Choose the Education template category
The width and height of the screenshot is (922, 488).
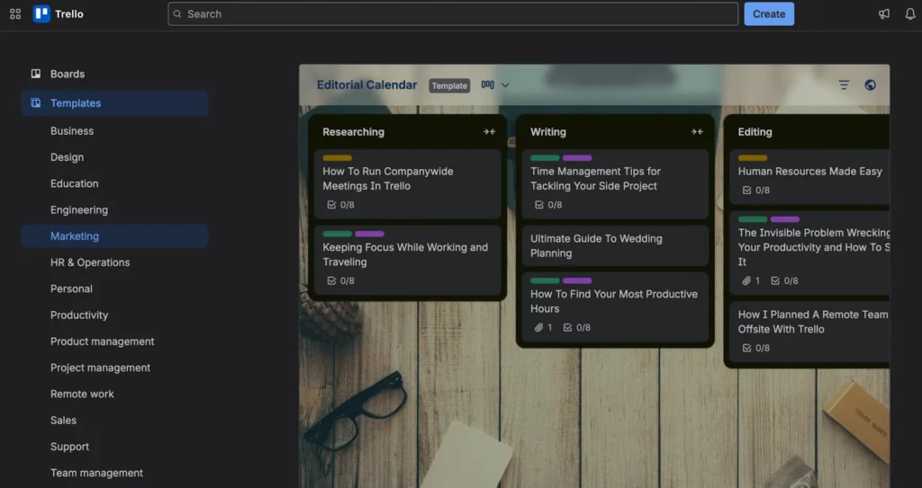tap(74, 184)
